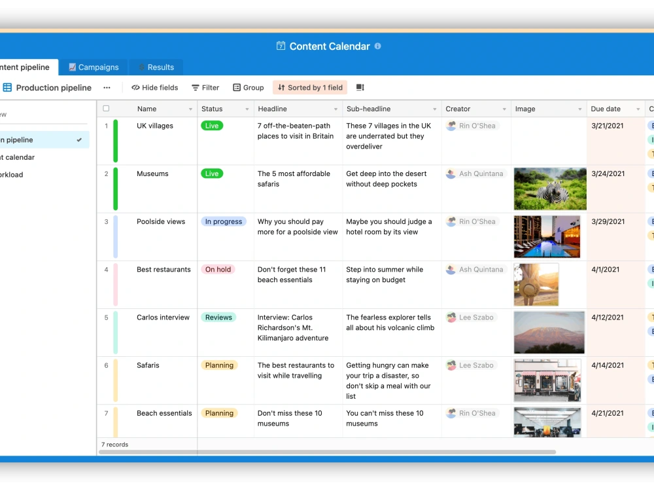654x491 pixels.
Task: Click the horizontal scrollbar below the table
Action: coord(328,452)
